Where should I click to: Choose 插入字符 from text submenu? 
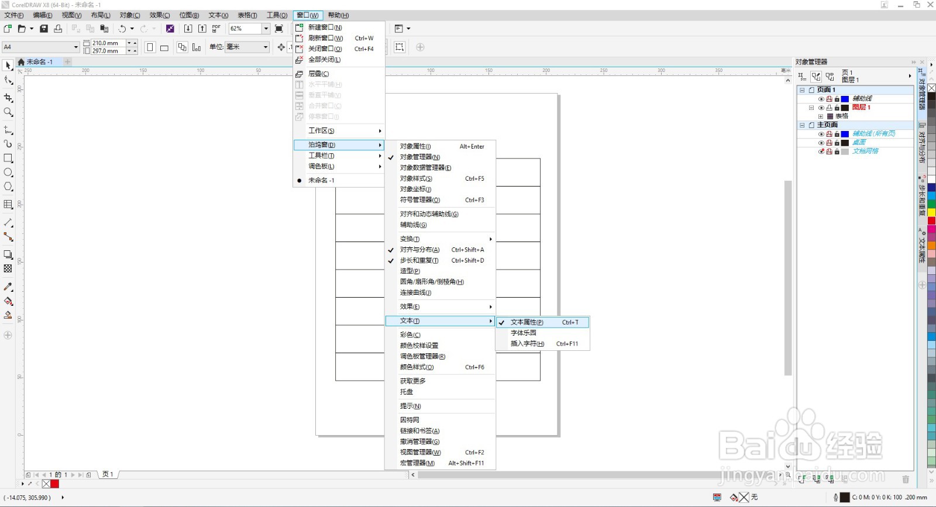[x=542, y=344]
